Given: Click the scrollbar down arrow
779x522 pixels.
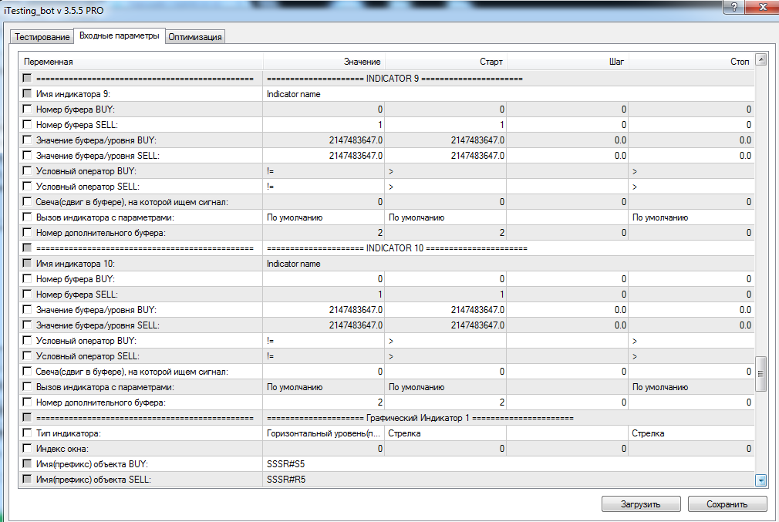Looking at the screenshot, I should point(760,480).
